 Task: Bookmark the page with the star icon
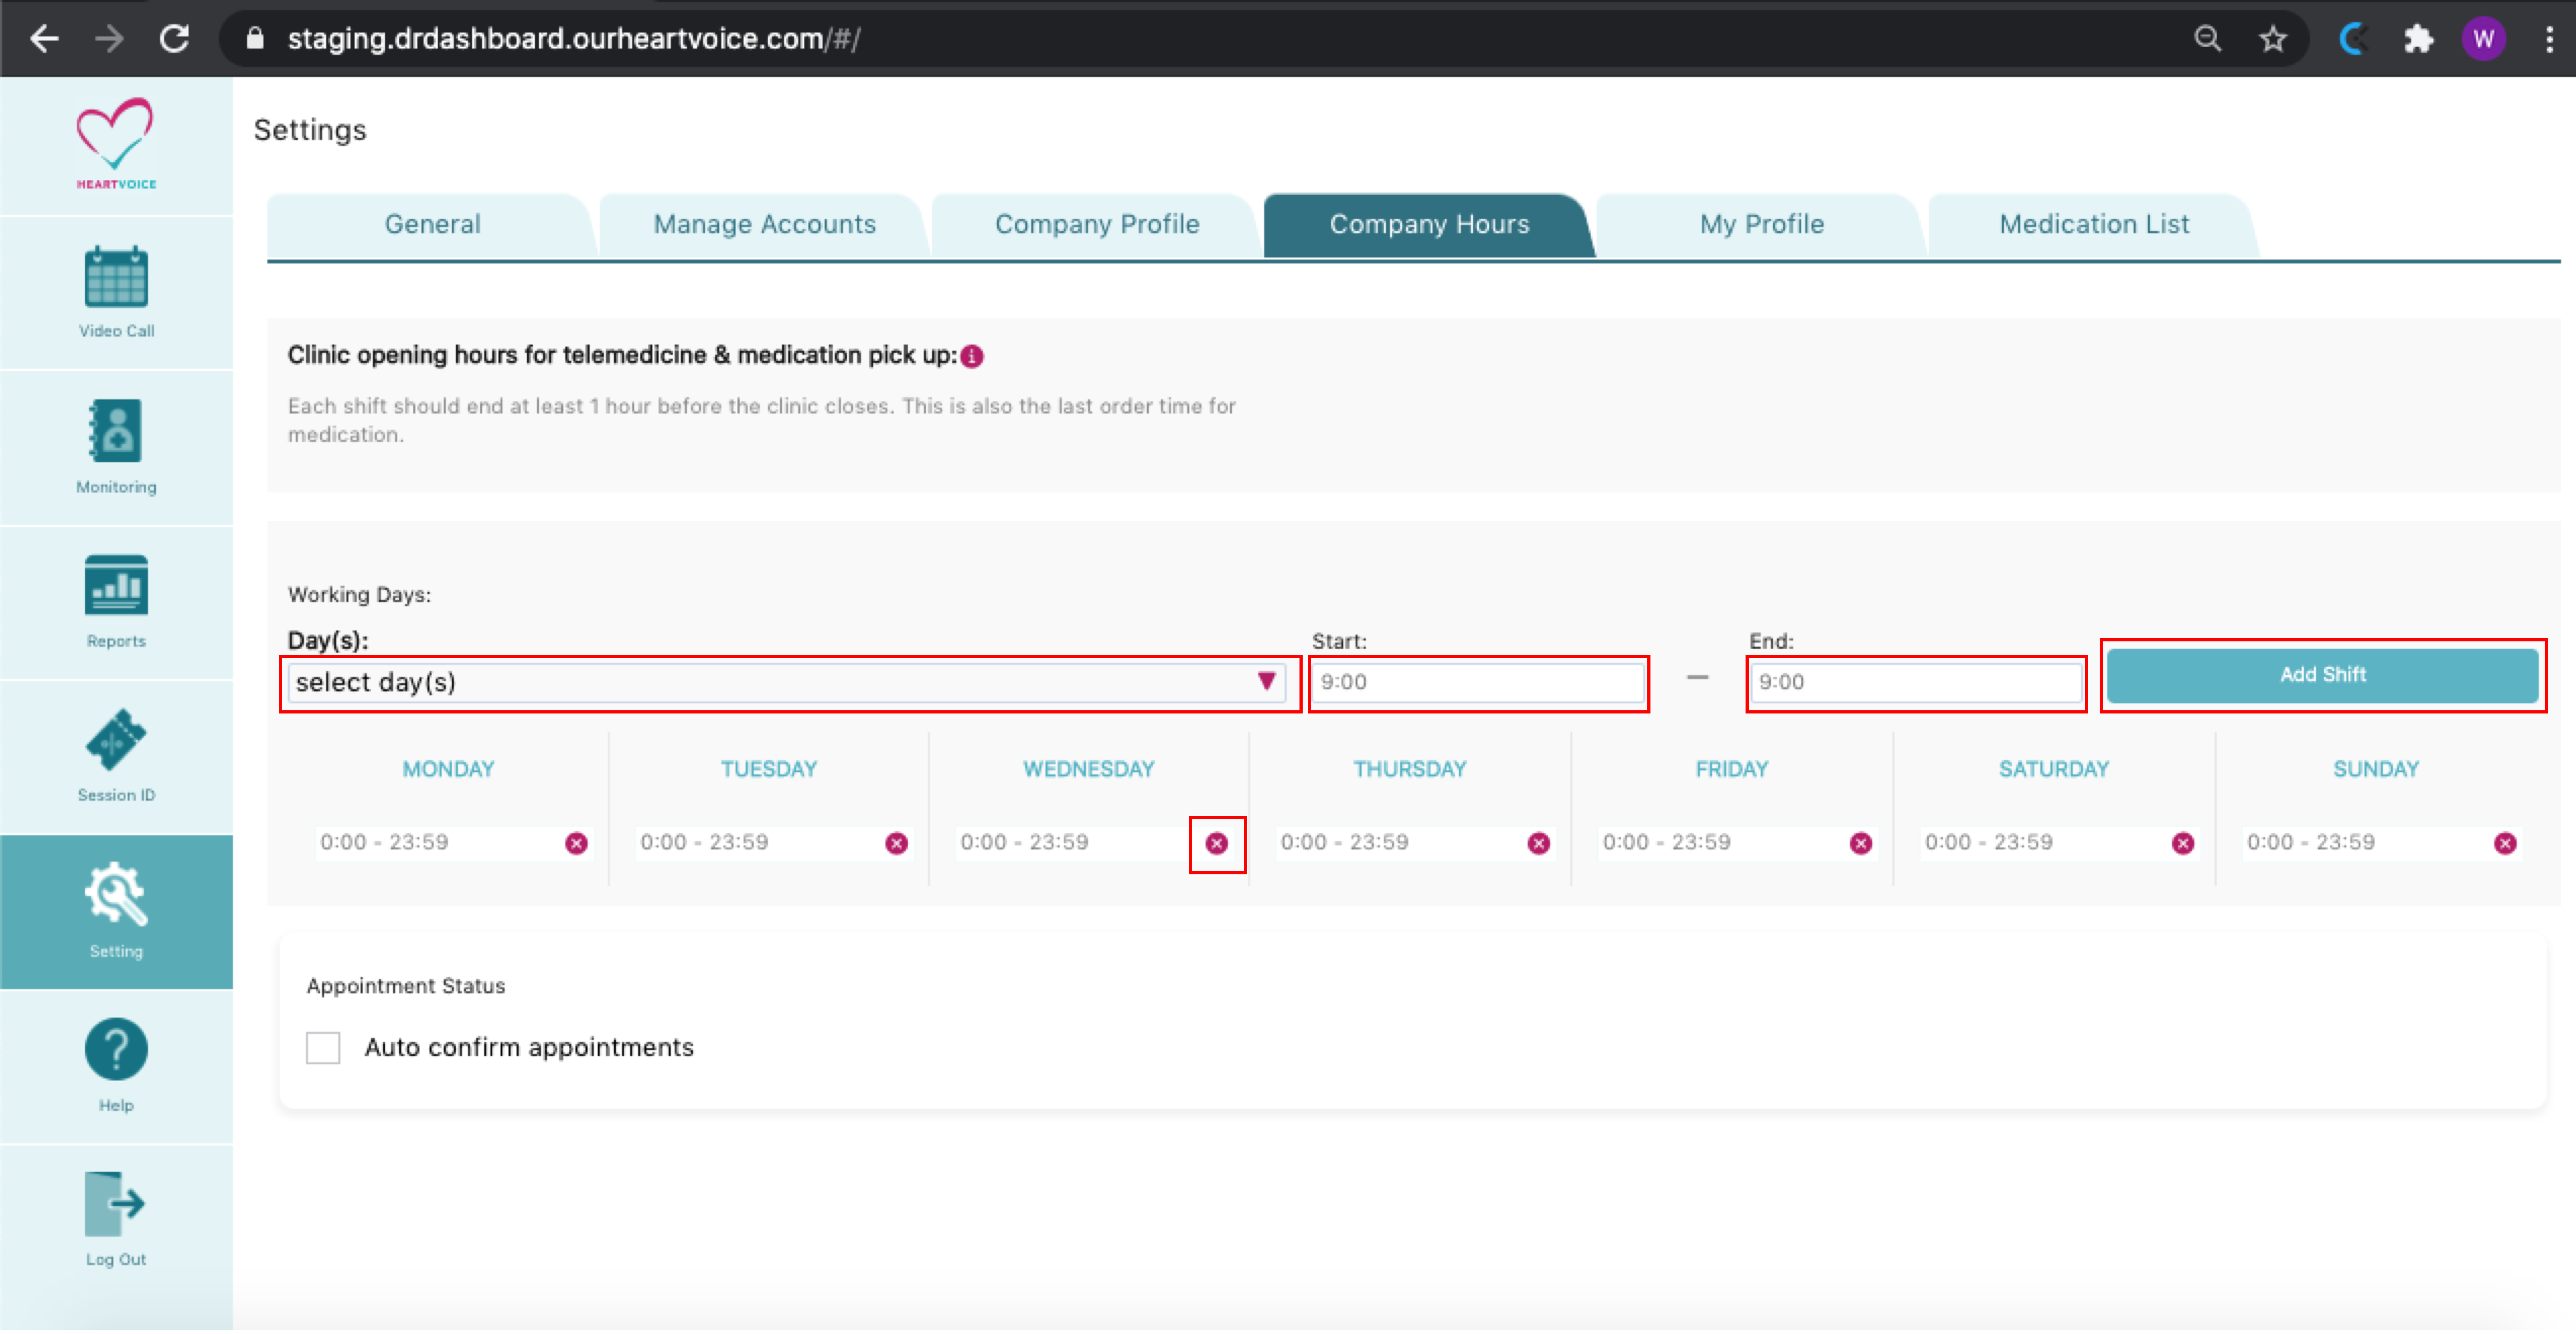2273,39
